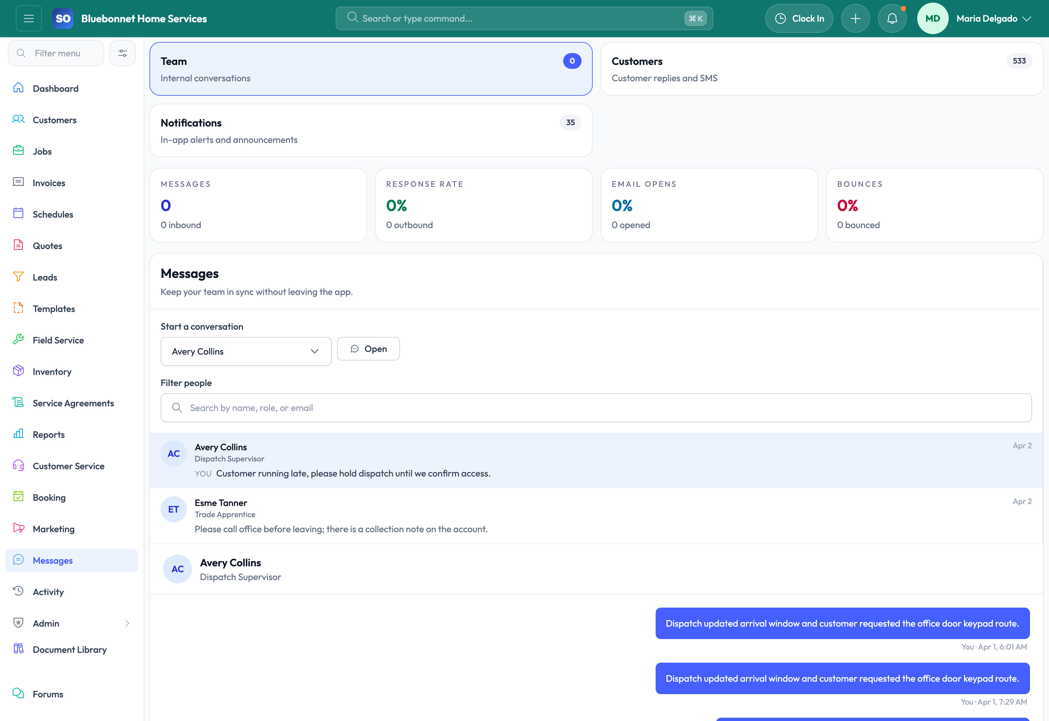Click the Inventory box icon
This screenshot has width=1049, height=721.
(19, 371)
